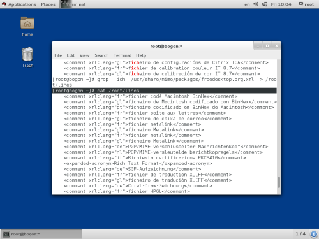Open the volume speaker icon in top panel

coord(256,4)
